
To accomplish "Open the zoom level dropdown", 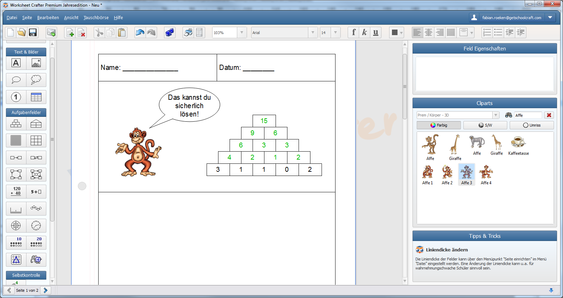I will click(x=242, y=33).
